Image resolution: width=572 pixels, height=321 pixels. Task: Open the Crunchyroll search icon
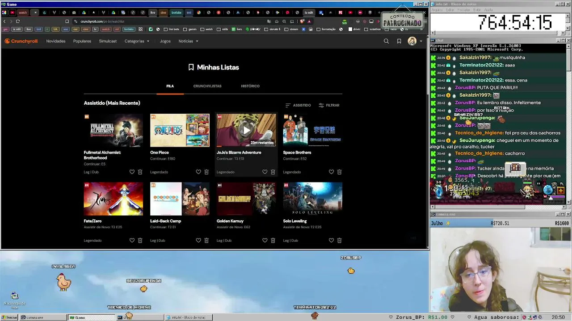coord(387,41)
